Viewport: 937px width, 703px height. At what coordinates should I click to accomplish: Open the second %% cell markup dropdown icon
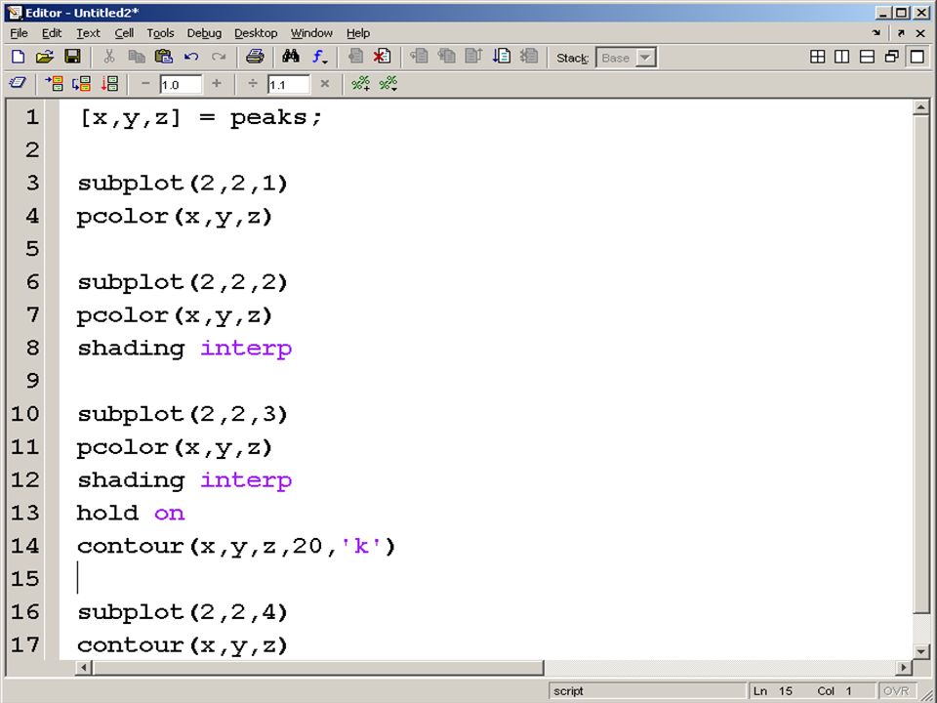pos(387,83)
